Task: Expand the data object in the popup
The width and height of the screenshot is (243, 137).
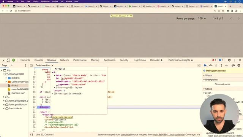Action: (x=55, y=75)
